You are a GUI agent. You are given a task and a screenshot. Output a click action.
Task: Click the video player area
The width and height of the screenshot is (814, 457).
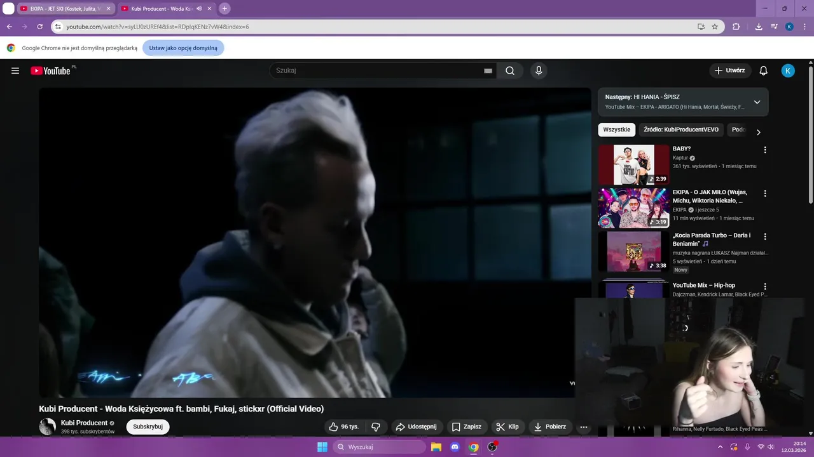(x=315, y=242)
